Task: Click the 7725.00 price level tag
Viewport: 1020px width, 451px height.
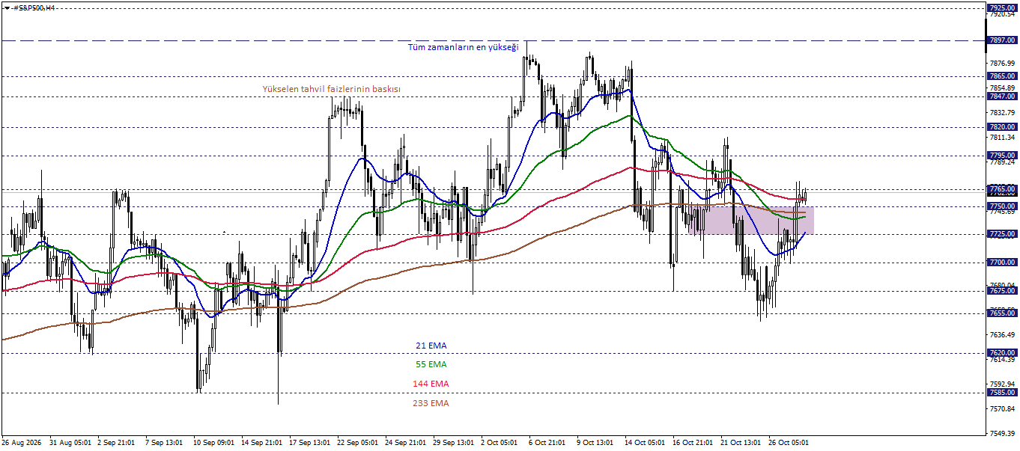Action: click(x=1001, y=234)
